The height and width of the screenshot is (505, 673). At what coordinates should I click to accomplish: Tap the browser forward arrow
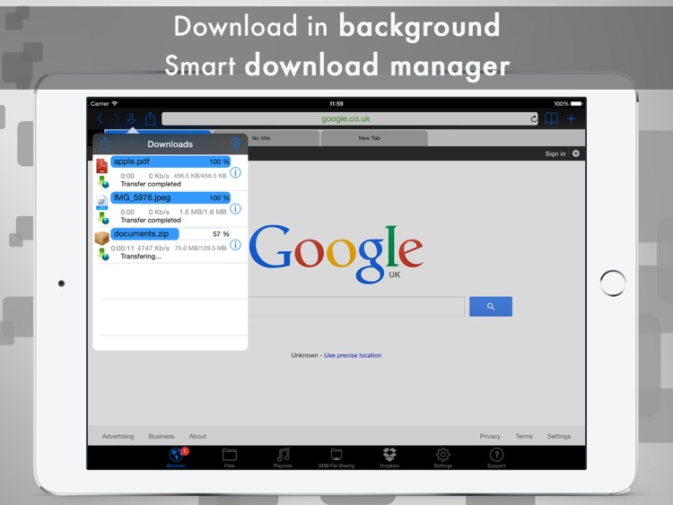click(116, 118)
